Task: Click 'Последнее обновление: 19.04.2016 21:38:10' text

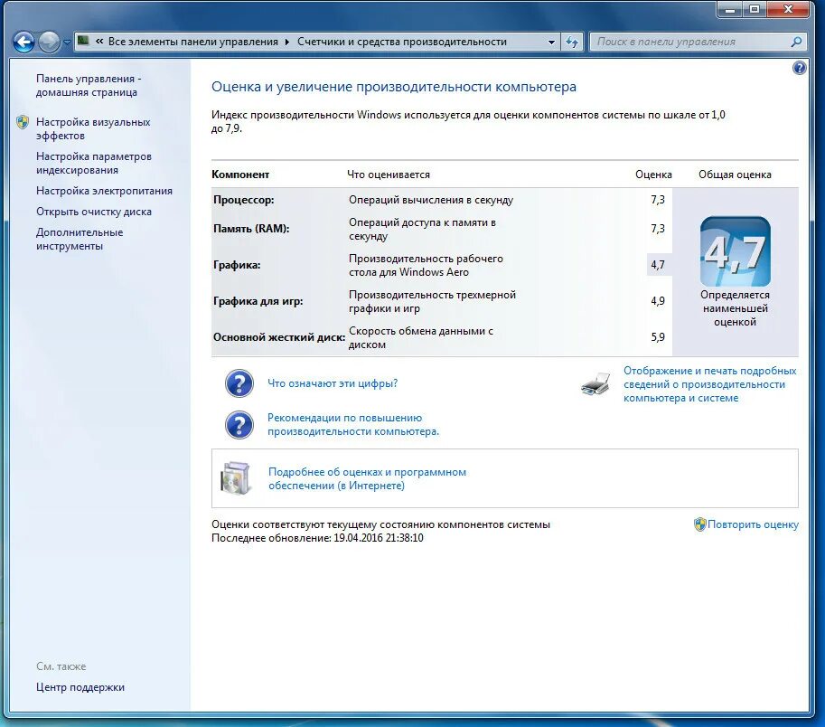Action: pyautogui.click(x=317, y=538)
